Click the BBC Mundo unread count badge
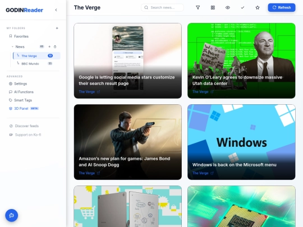This screenshot has height=227, width=303. [50, 63]
